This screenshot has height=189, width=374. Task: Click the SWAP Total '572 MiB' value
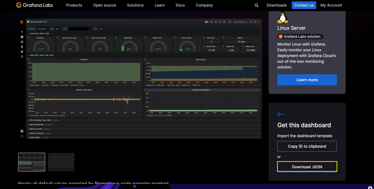[251, 50]
